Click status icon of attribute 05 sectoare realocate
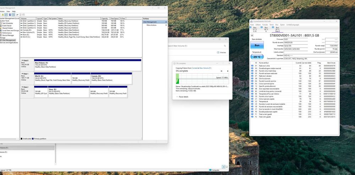 pyautogui.click(x=252, y=73)
